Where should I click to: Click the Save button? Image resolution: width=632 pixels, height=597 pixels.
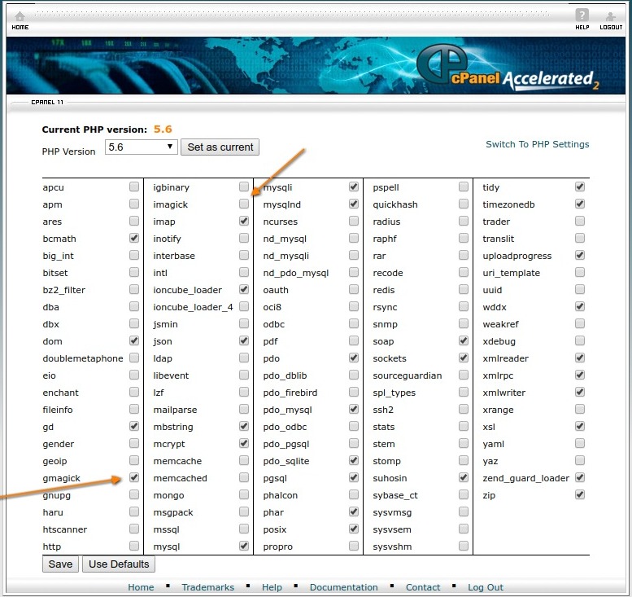(x=60, y=564)
